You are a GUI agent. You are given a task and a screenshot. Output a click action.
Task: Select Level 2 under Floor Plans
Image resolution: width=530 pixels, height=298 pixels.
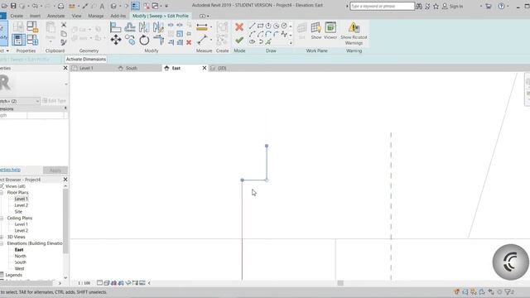(x=22, y=205)
